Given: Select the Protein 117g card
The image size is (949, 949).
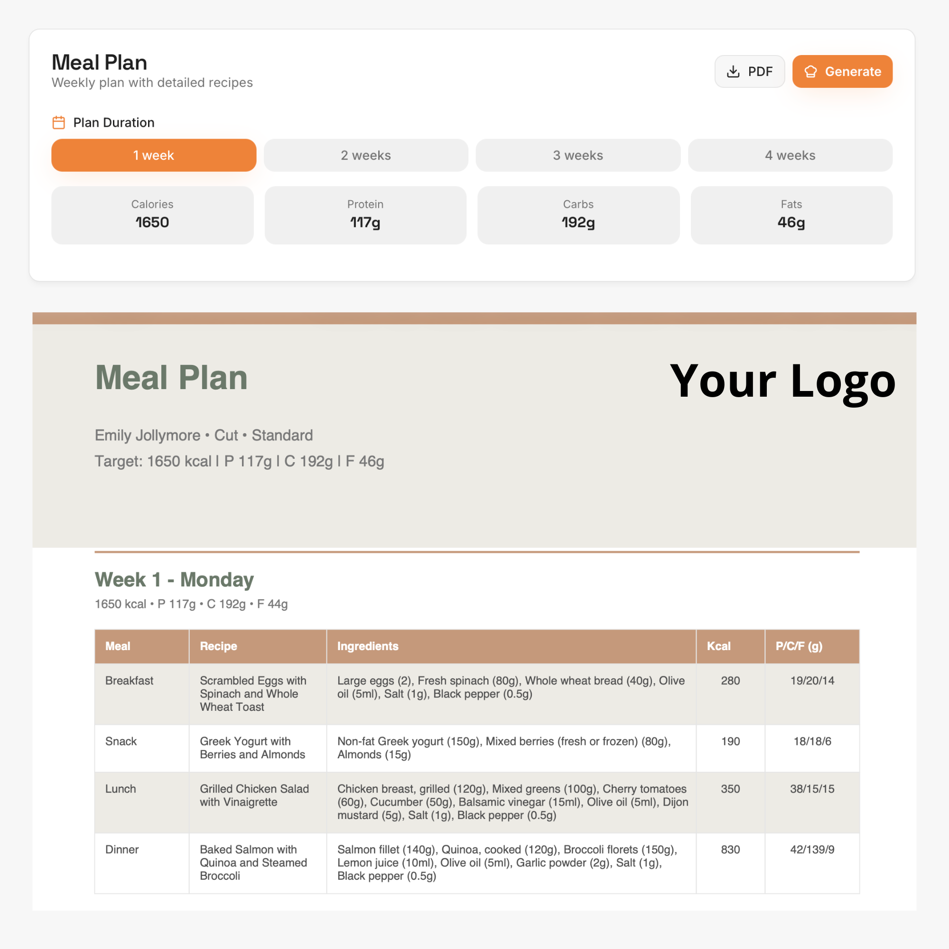Looking at the screenshot, I should [x=365, y=214].
